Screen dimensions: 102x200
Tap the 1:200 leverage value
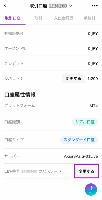pyautogui.click(x=93, y=79)
